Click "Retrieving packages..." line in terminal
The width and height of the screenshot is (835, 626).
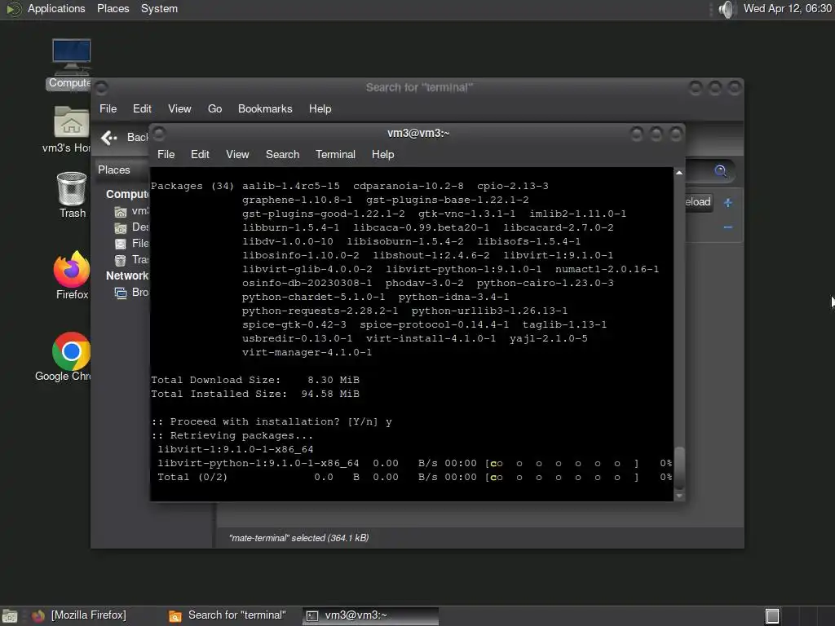(232, 435)
